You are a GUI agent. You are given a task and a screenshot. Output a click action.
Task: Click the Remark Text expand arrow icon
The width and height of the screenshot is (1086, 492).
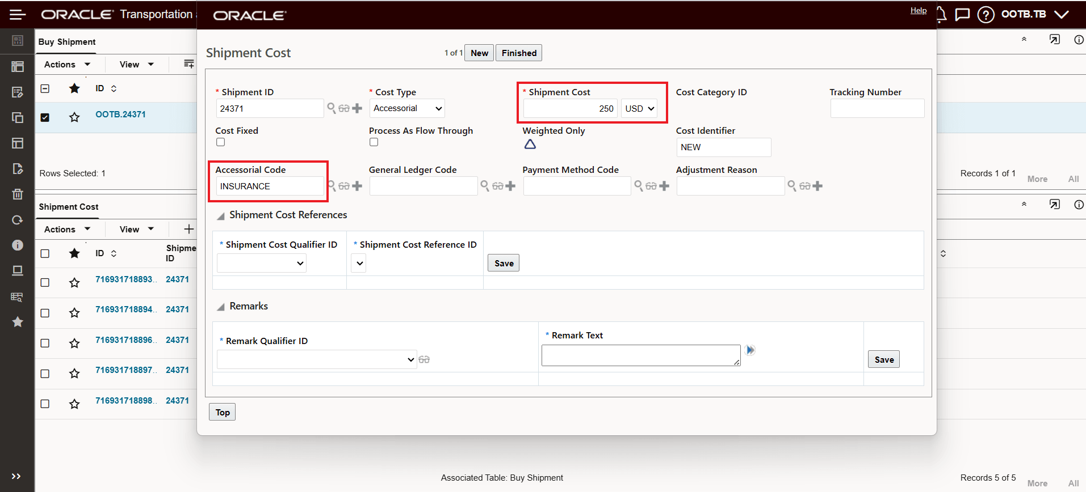750,350
